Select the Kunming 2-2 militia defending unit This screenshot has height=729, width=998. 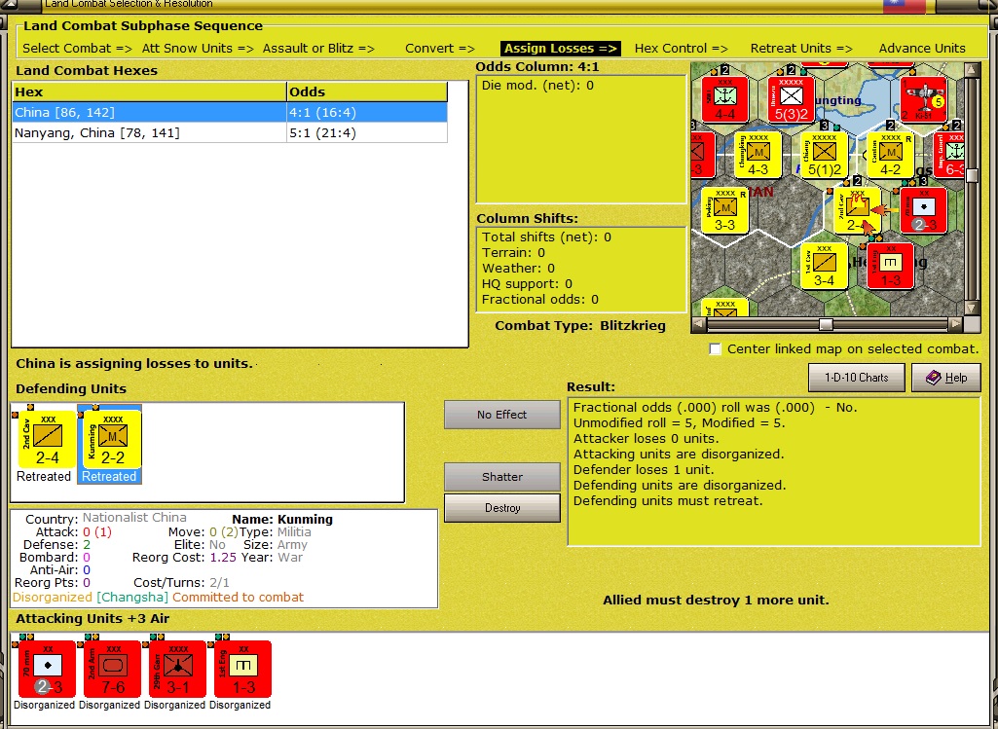tap(112, 439)
